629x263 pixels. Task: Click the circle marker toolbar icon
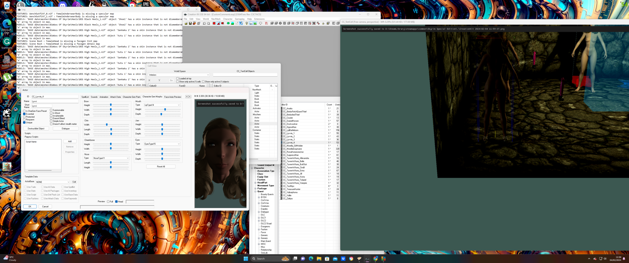tap(280, 23)
